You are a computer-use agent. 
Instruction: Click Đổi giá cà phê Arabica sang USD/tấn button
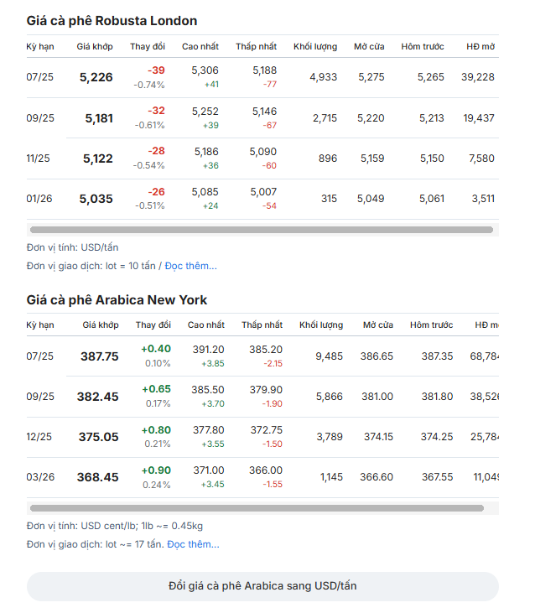click(262, 586)
